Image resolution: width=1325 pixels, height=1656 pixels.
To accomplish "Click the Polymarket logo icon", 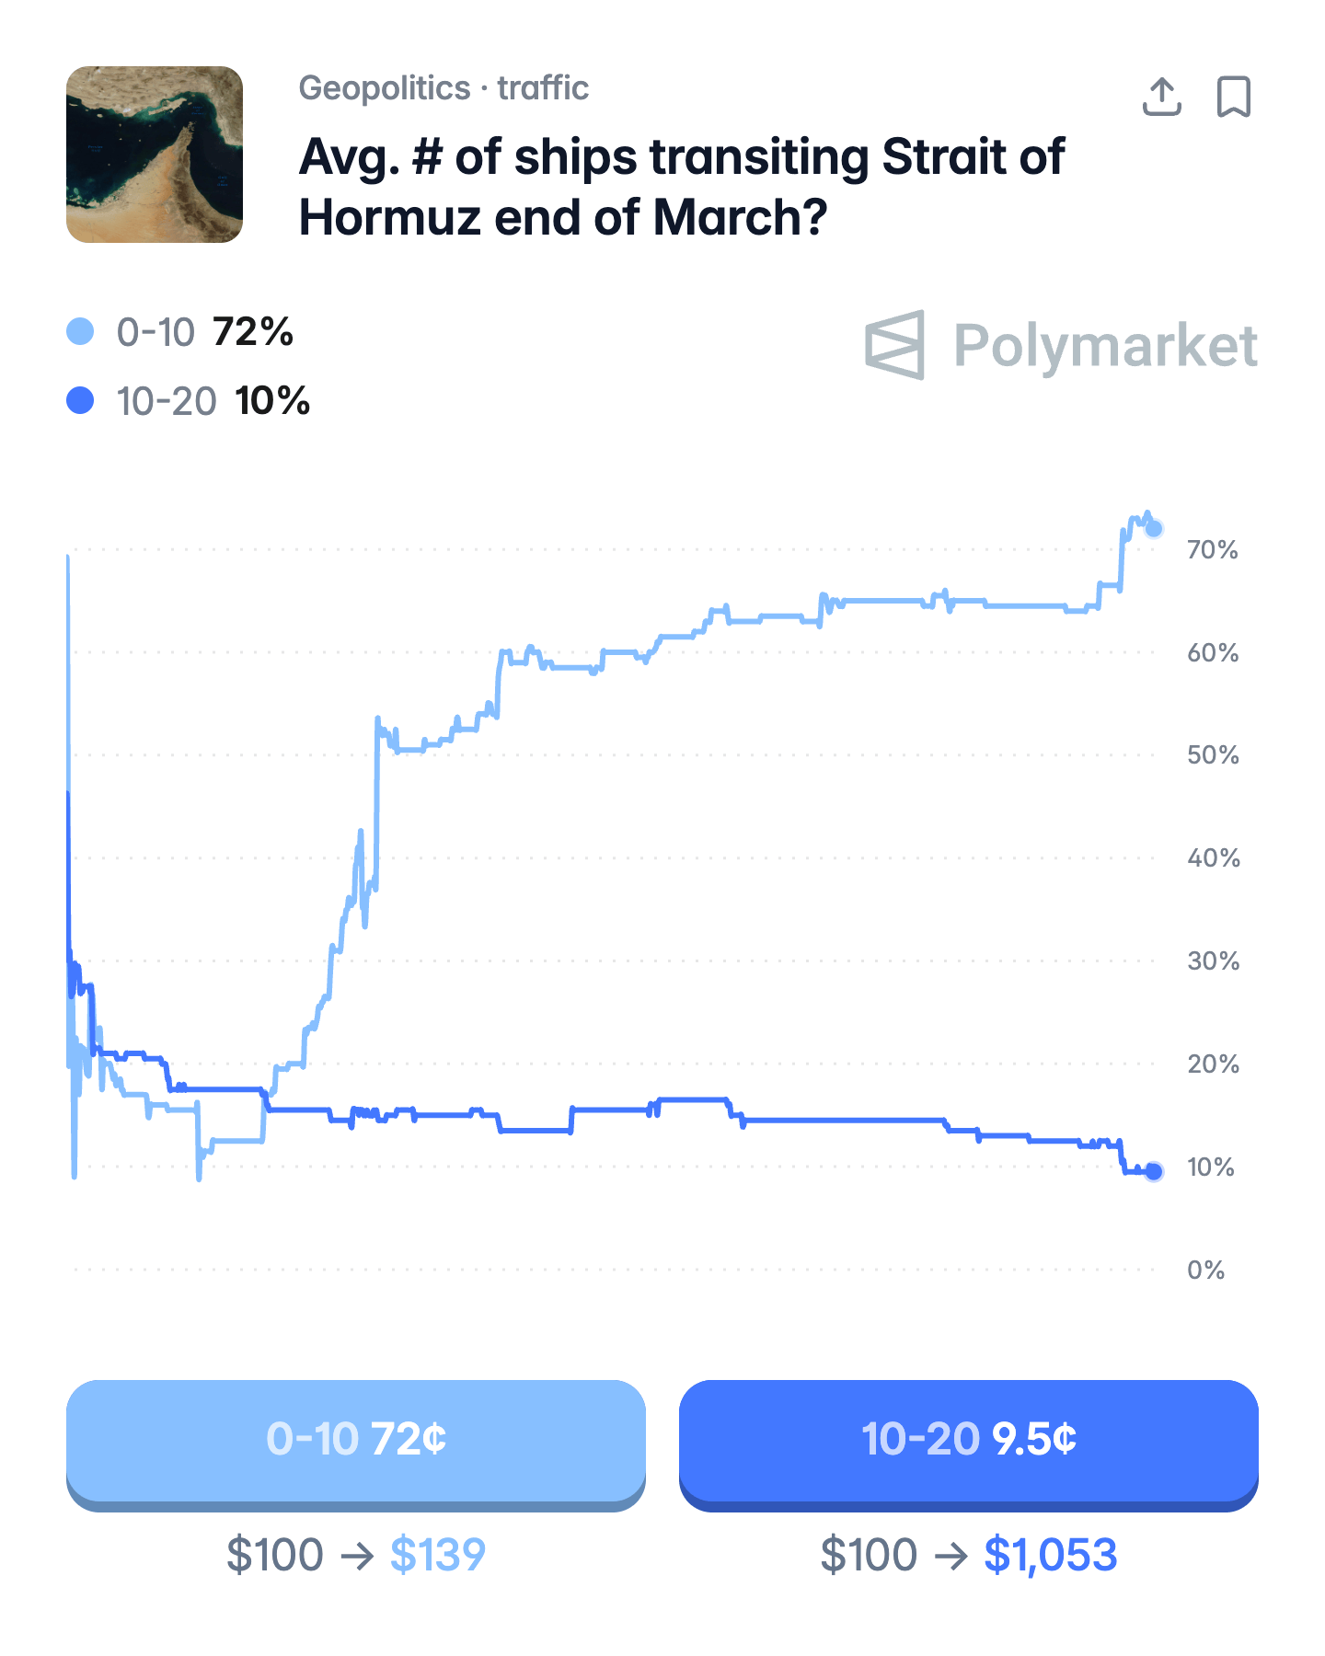I will click(894, 345).
